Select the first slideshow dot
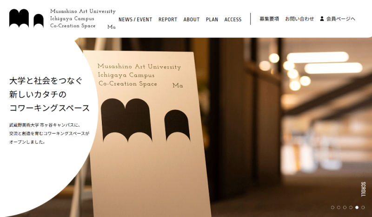Screen dimensions: 372x217 [x=332, y=207]
